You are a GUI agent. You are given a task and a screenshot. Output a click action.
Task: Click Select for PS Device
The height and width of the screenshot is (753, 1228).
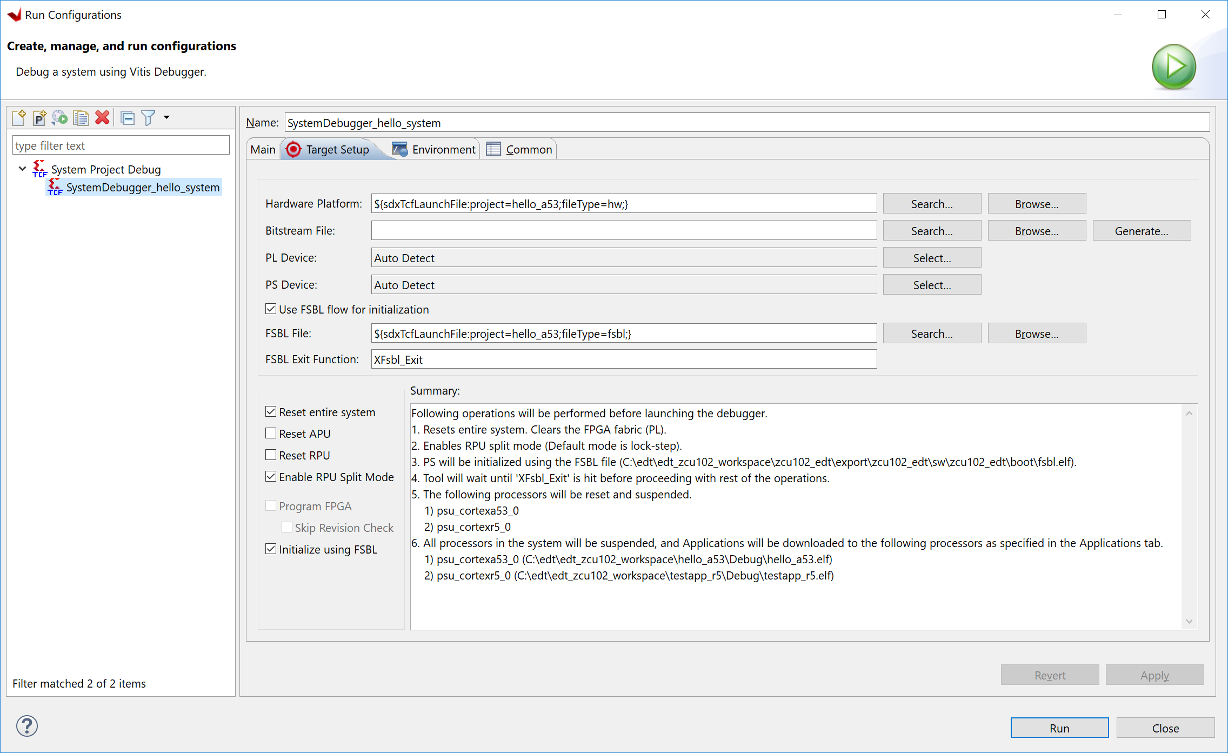pyautogui.click(x=932, y=285)
